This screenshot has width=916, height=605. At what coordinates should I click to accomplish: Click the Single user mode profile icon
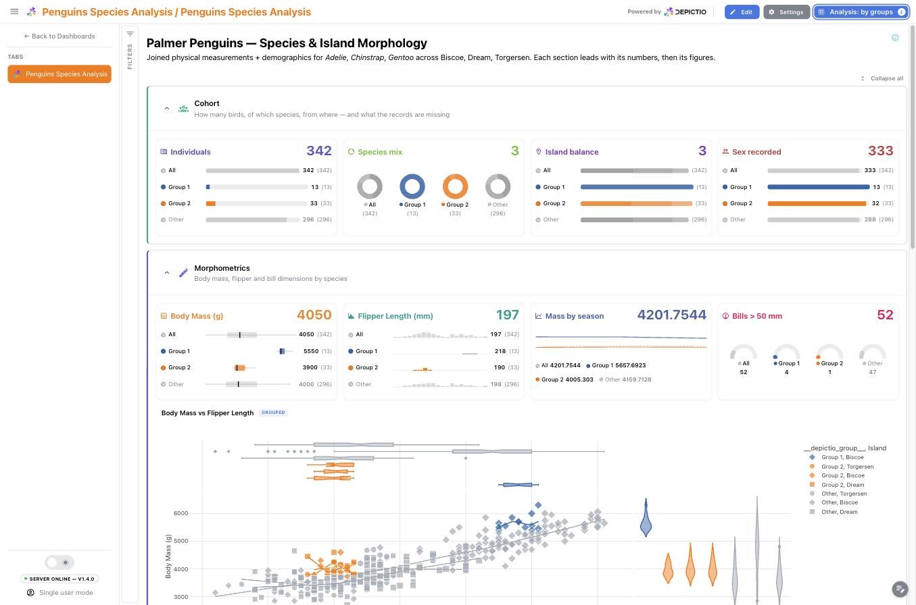(30, 593)
